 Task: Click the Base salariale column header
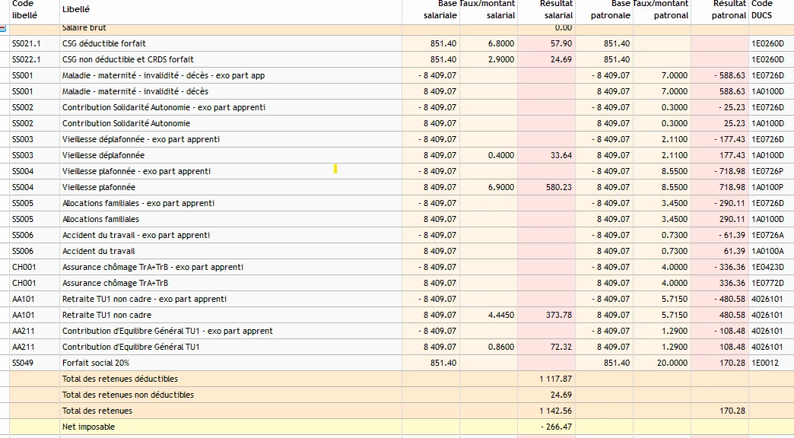pyautogui.click(x=440, y=9)
